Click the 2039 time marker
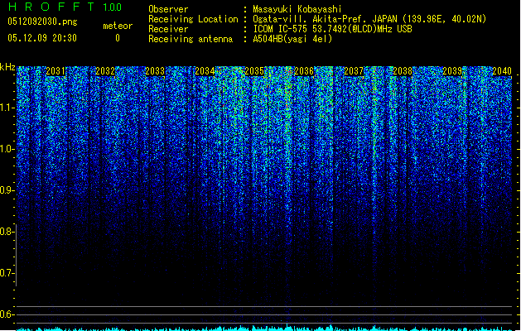 [x=452, y=71]
